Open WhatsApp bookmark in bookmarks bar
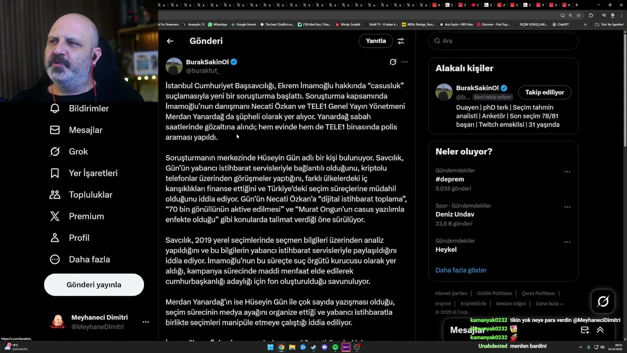 point(217,24)
